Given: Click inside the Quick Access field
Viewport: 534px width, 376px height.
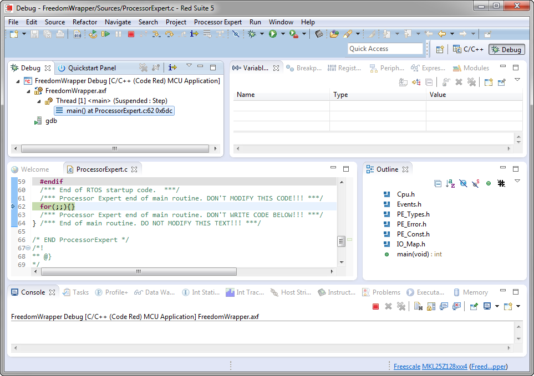Looking at the screenshot, I should 385,49.
